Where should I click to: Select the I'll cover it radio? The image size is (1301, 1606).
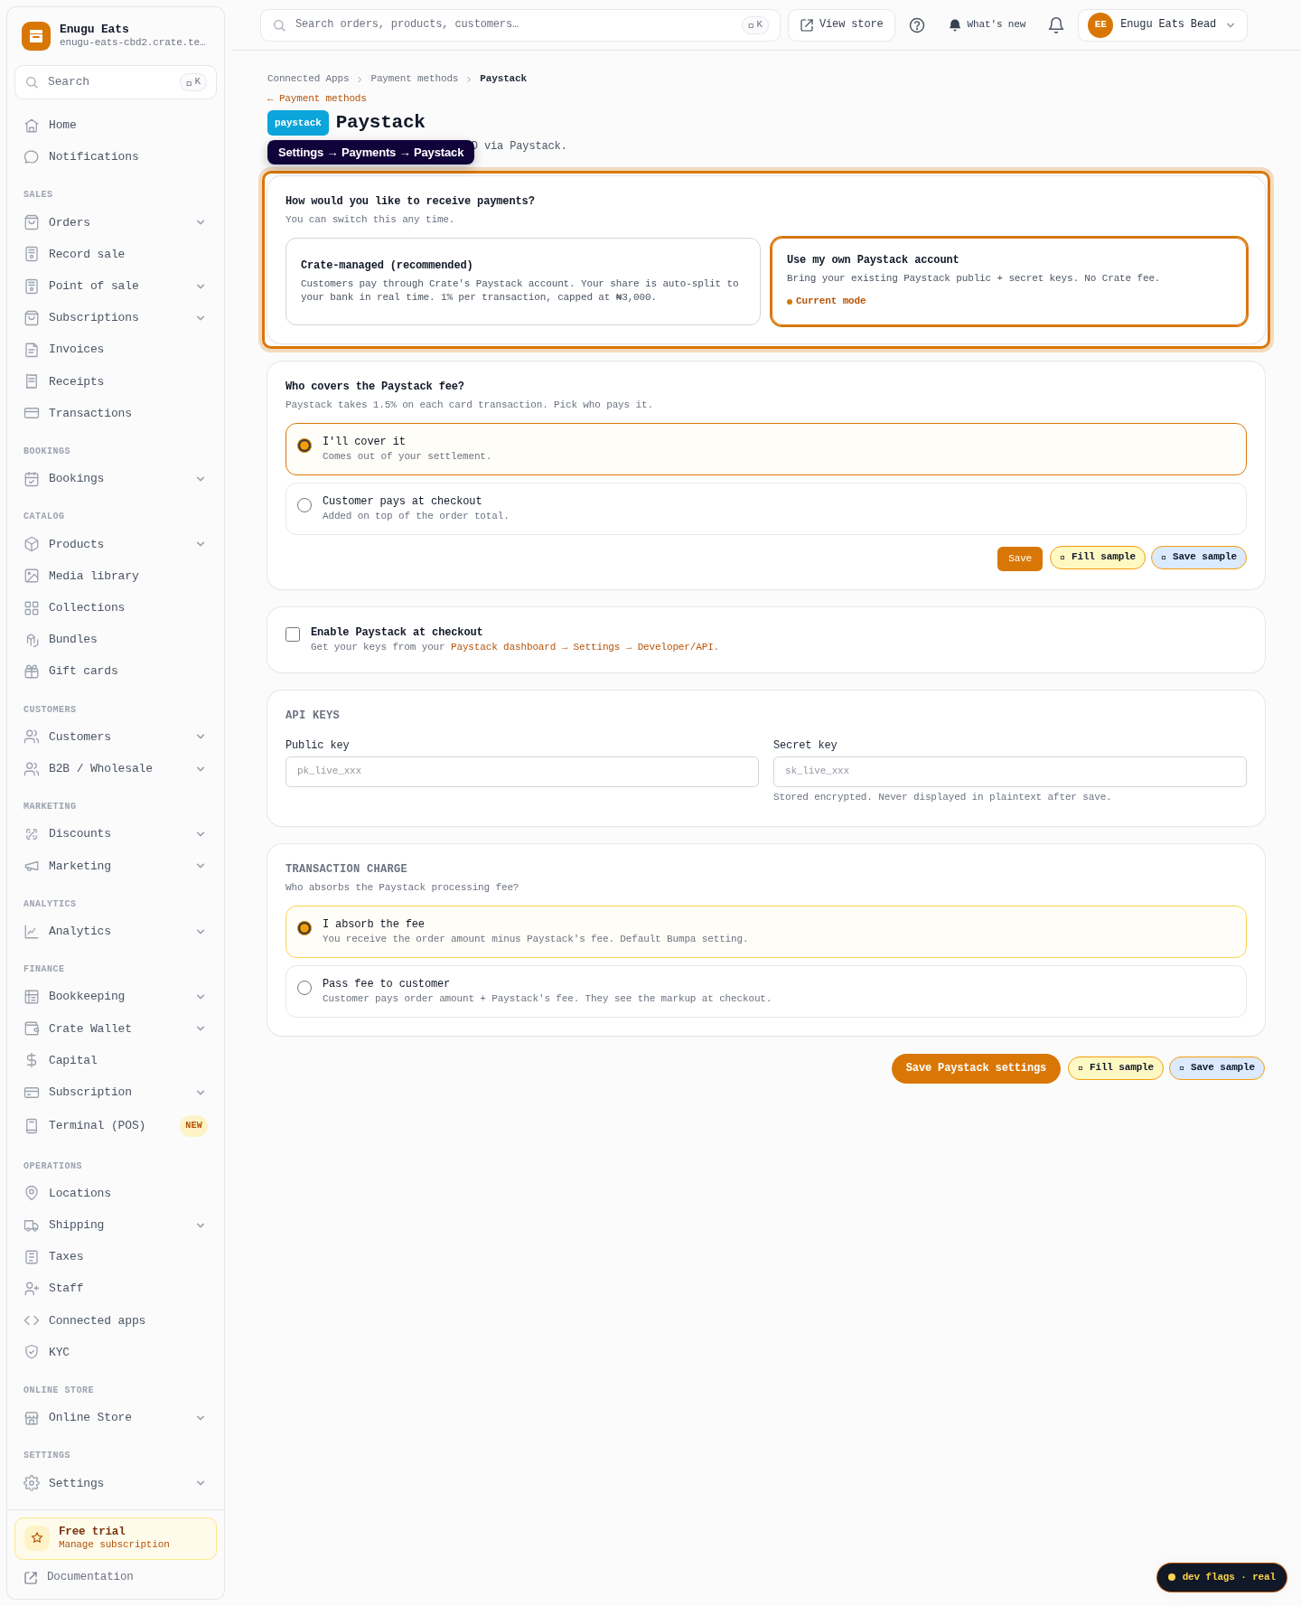pyautogui.click(x=304, y=446)
